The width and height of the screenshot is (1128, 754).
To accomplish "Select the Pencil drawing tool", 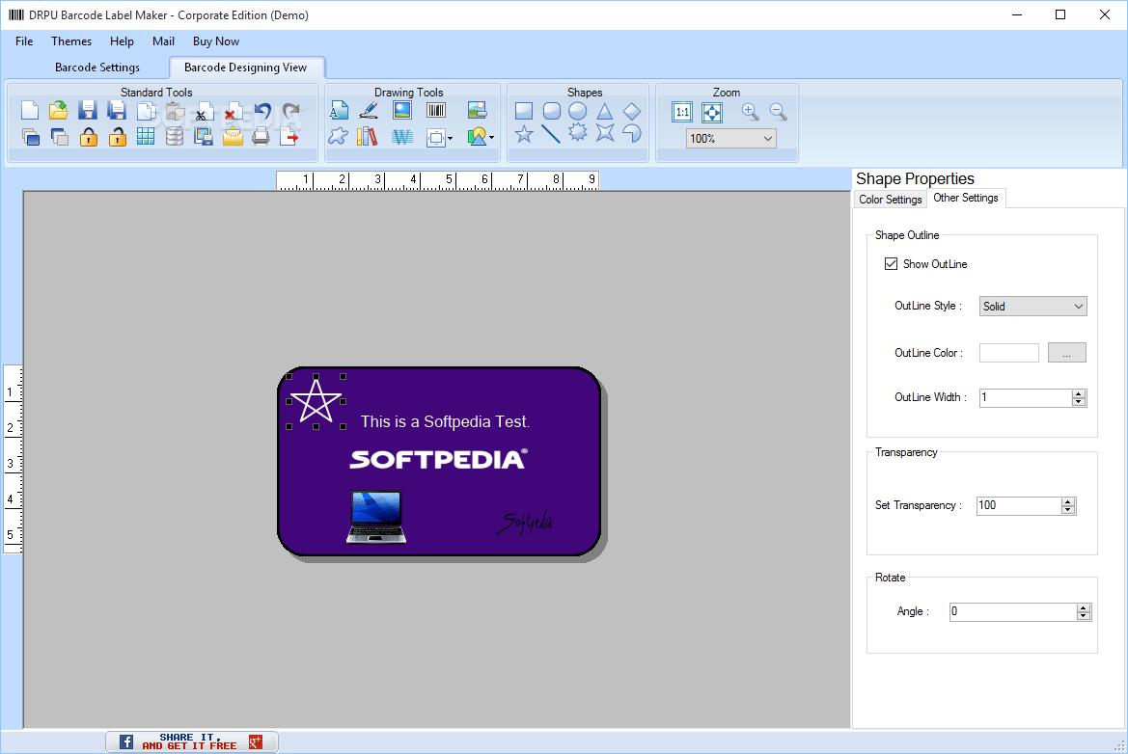I will tap(369, 110).
